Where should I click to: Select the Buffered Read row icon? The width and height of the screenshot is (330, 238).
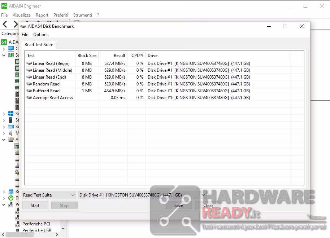click(29, 91)
